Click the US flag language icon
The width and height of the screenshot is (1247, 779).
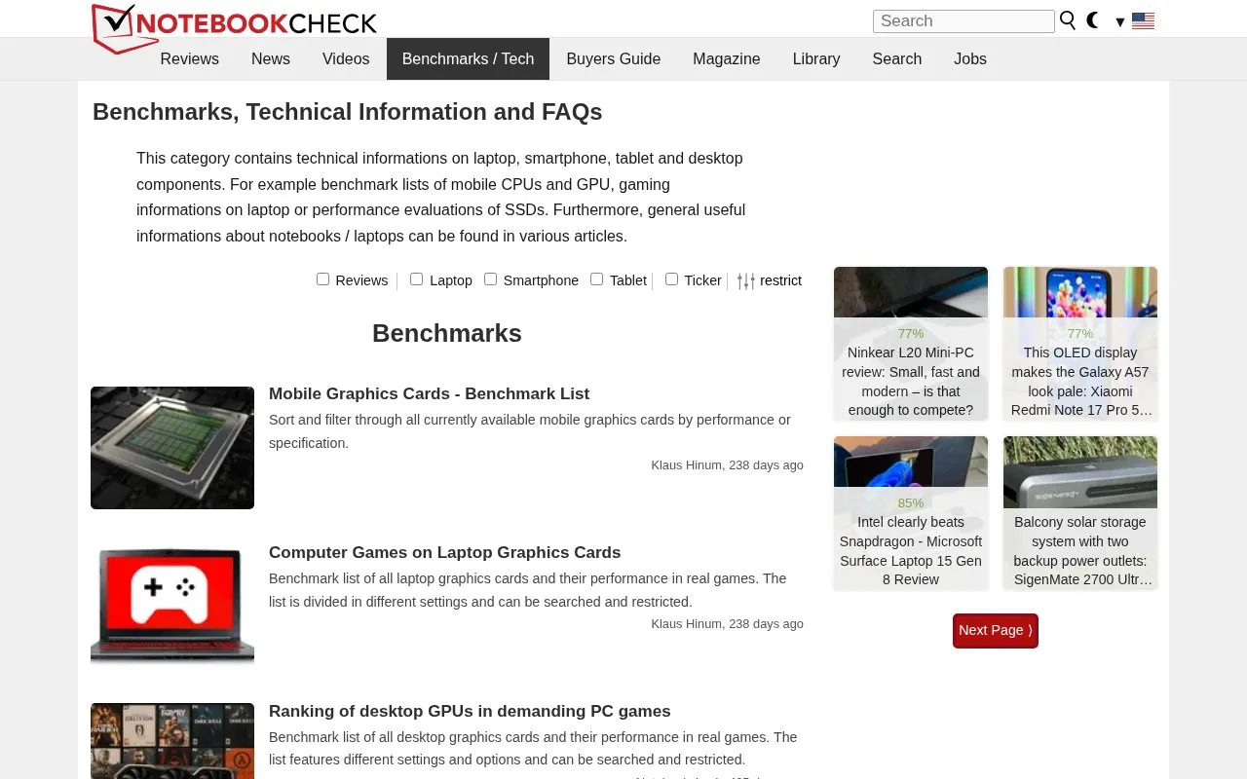point(1143,20)
